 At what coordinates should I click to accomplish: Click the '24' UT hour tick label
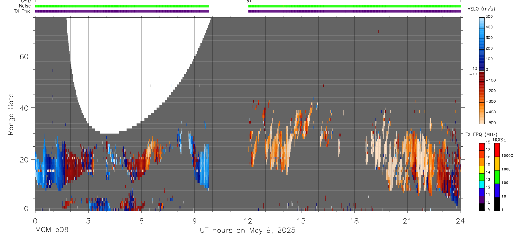461,221
